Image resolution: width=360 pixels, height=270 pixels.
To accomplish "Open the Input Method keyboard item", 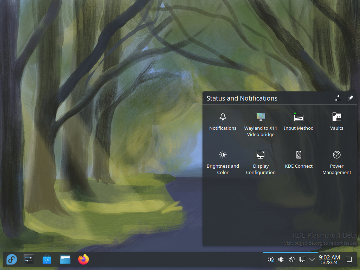I will point(298,122).
